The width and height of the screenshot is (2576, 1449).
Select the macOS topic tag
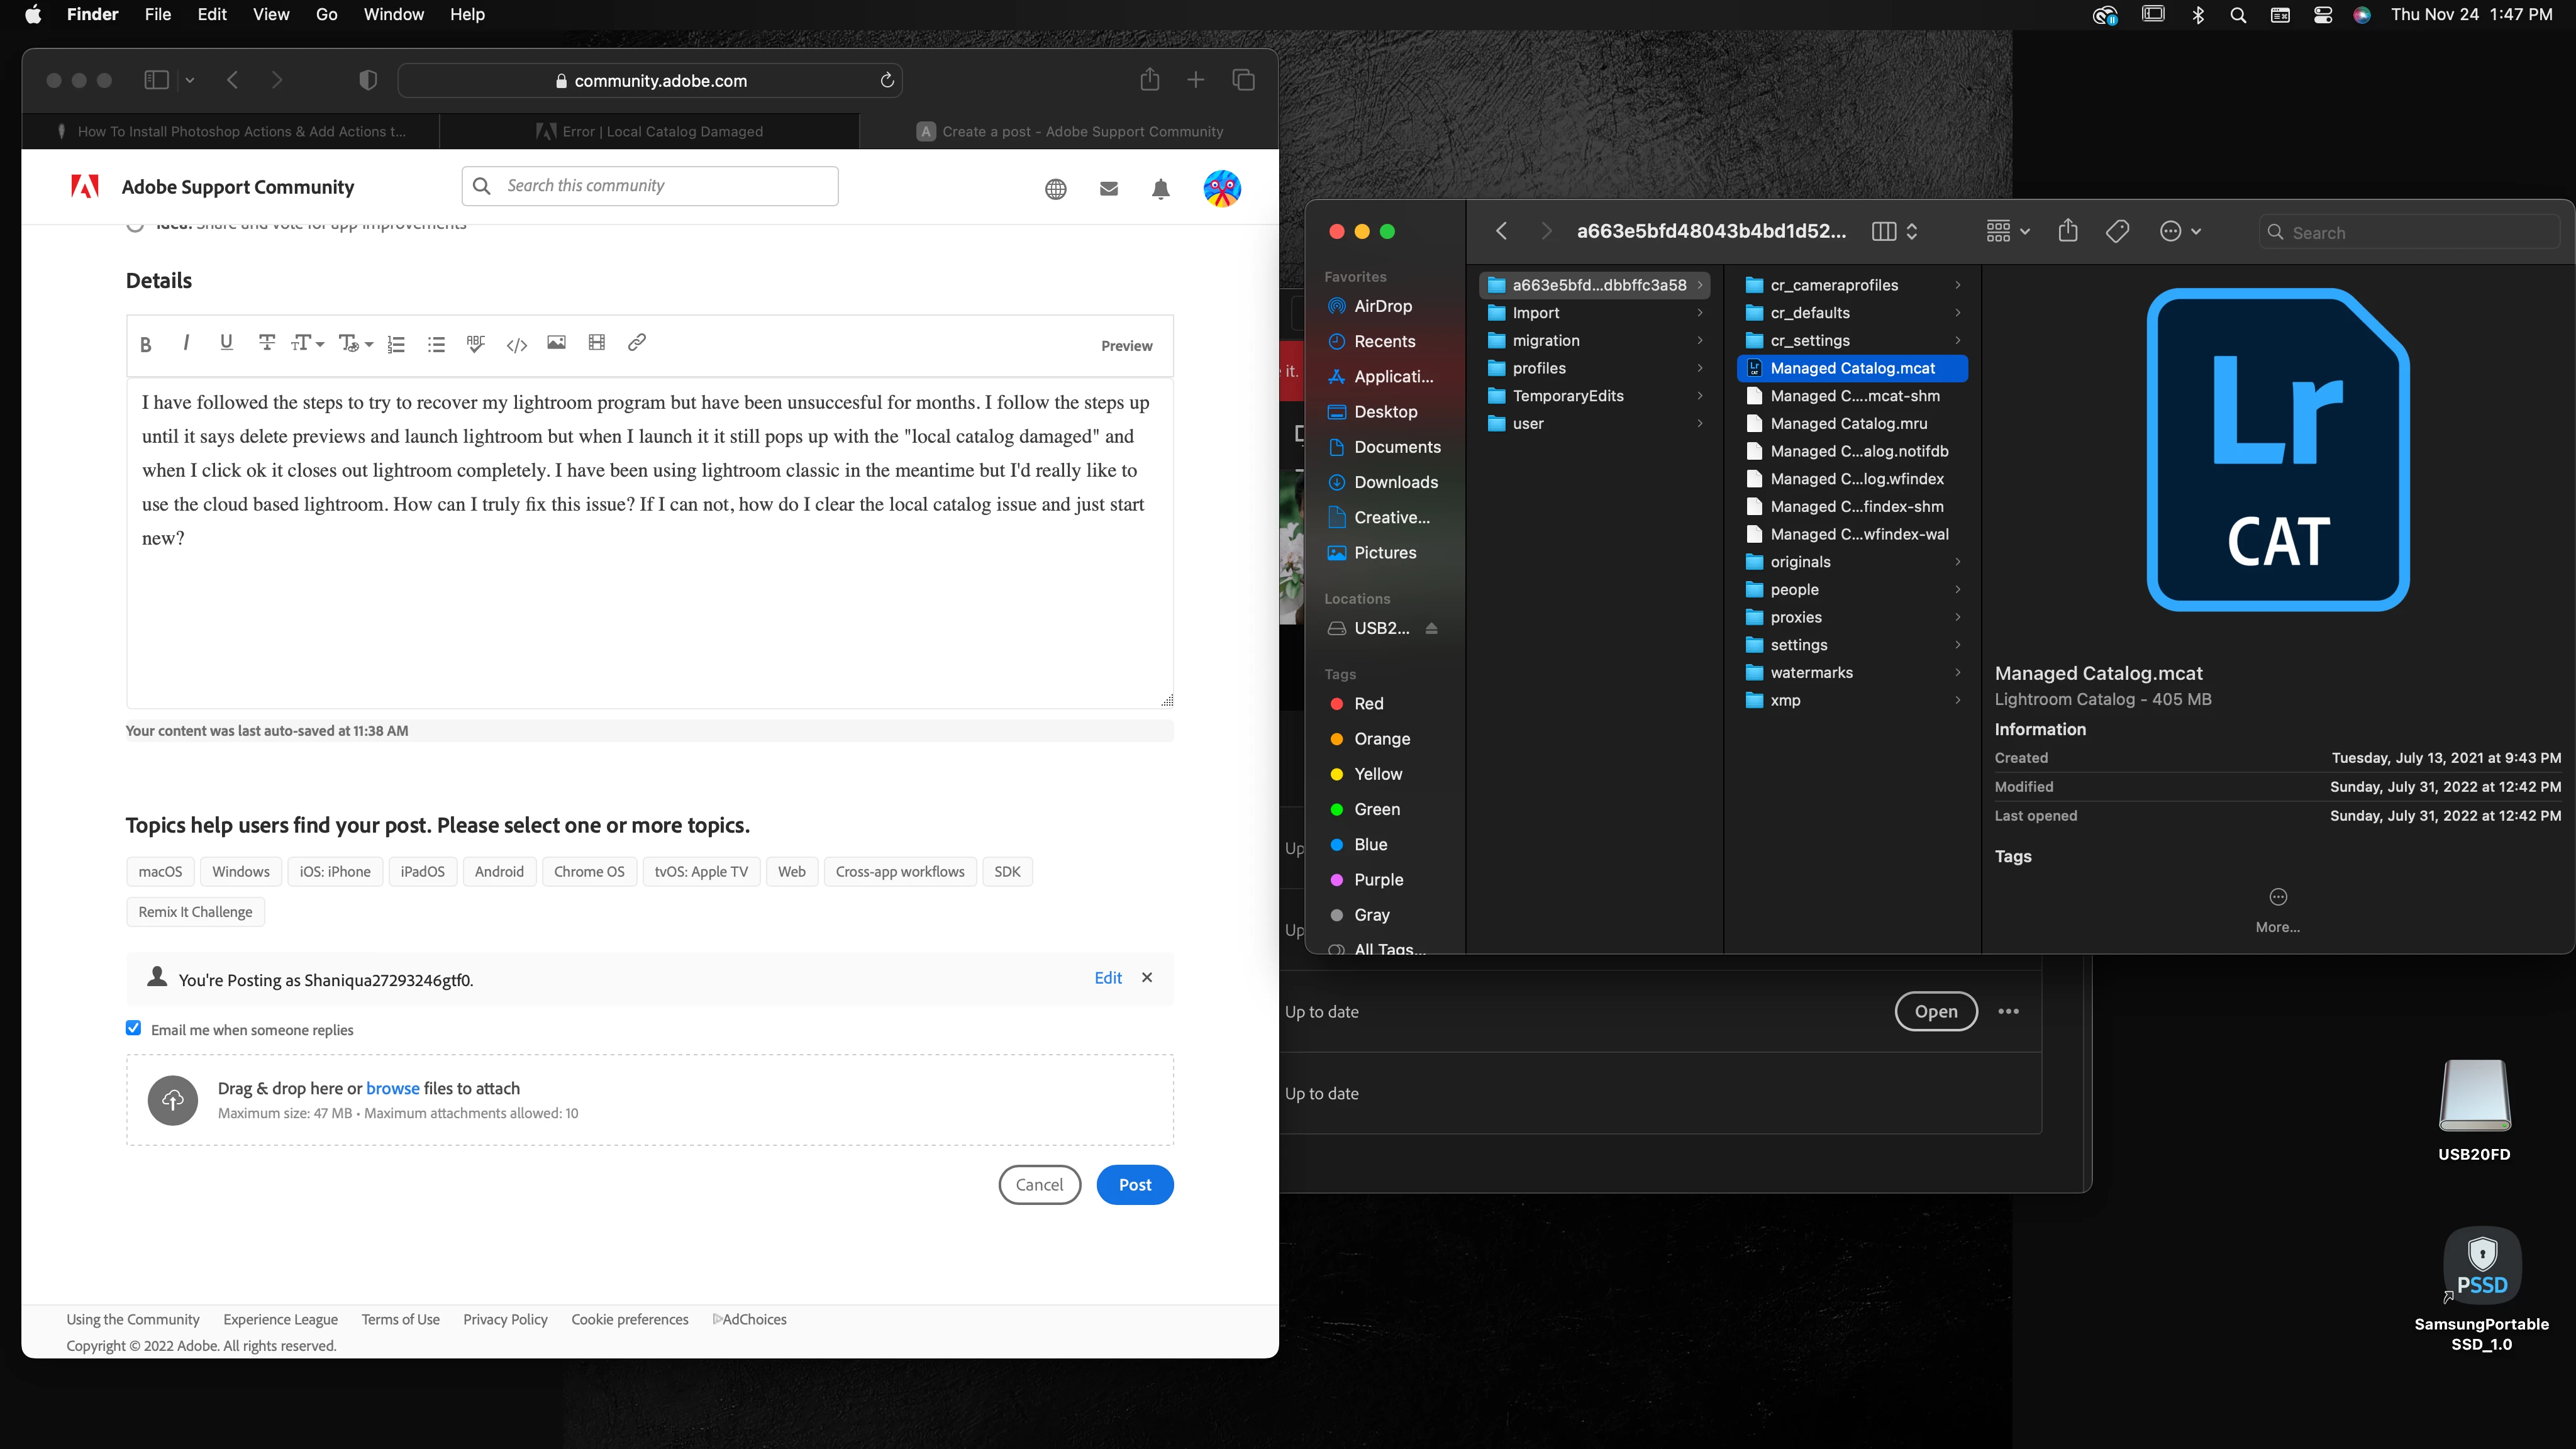160,871
